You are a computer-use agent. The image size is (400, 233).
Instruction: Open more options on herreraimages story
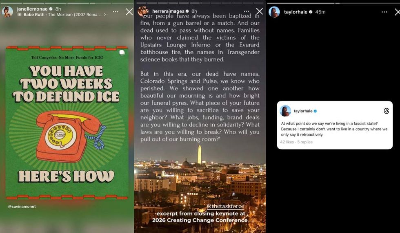(246, 11)
